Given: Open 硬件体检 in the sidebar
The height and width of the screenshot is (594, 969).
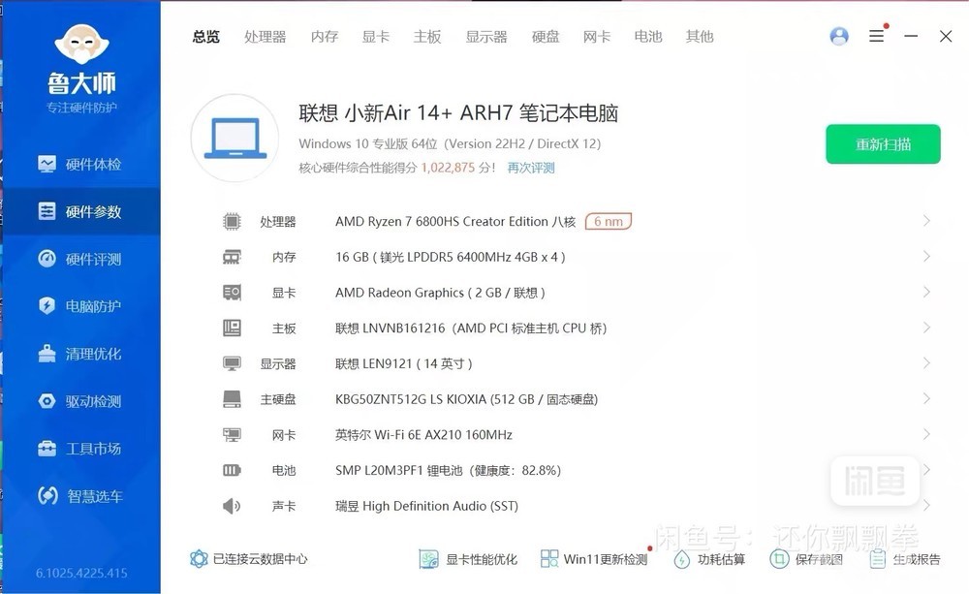Looking at the screenshot, I should (x=79, y=164).
